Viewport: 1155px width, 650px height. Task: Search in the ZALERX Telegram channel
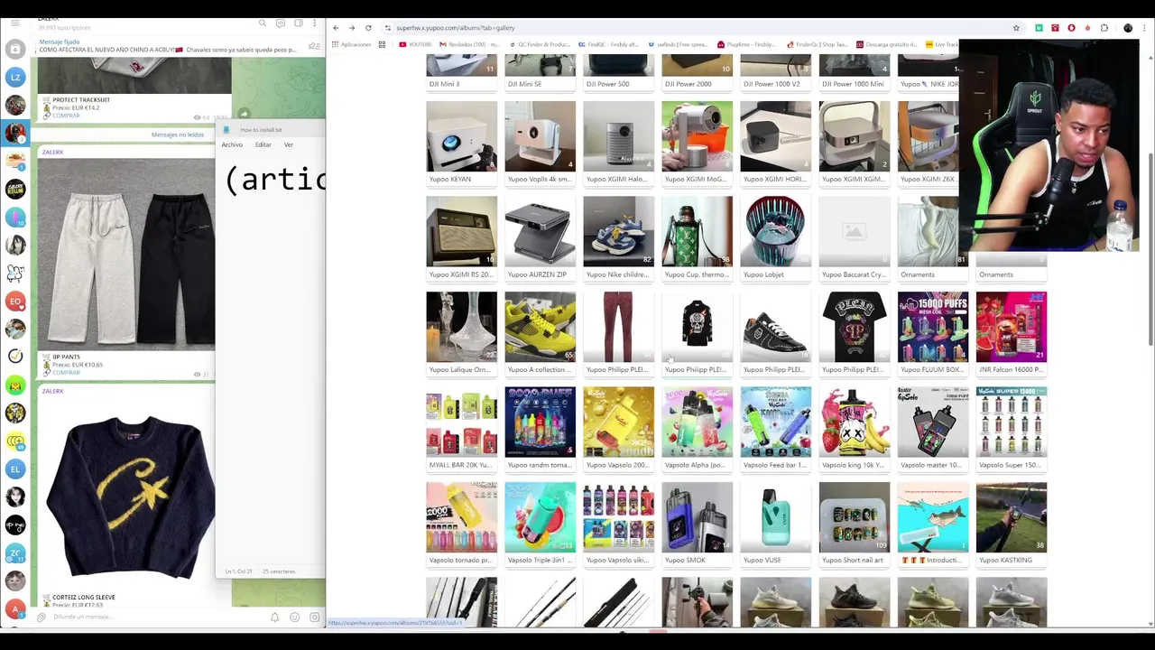coord(263,23)
